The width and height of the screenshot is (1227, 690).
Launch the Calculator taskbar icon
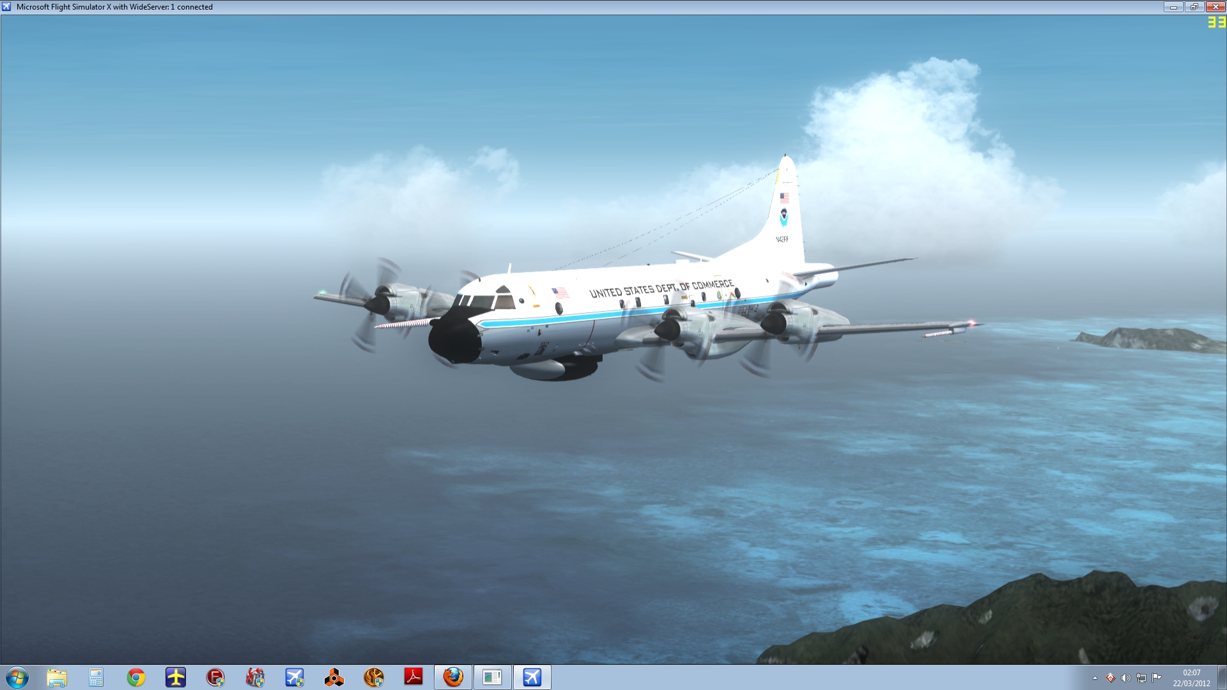pos(96,677)
